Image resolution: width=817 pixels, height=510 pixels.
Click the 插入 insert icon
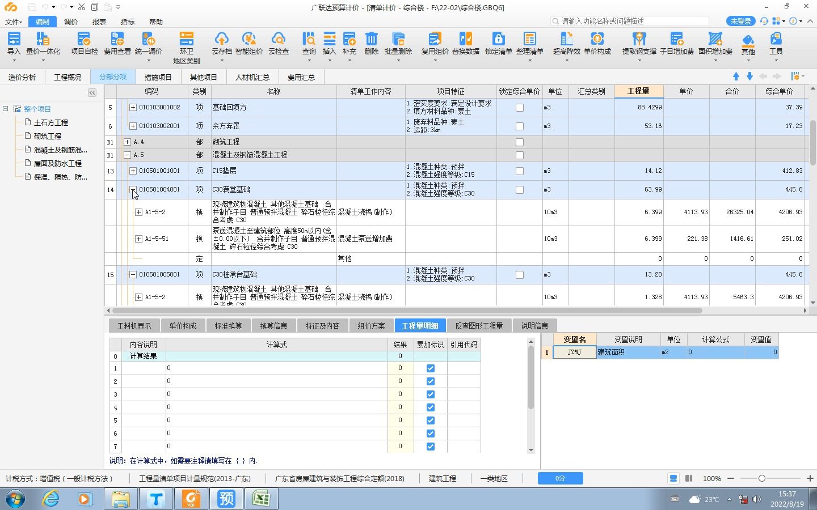pos(330,43)
